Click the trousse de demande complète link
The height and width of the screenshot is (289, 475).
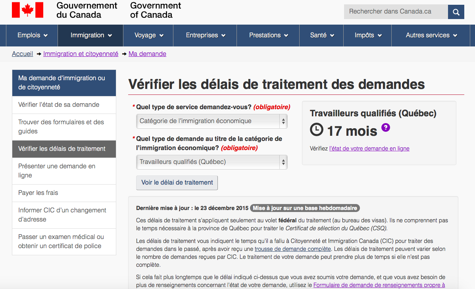tap(292, 249)
